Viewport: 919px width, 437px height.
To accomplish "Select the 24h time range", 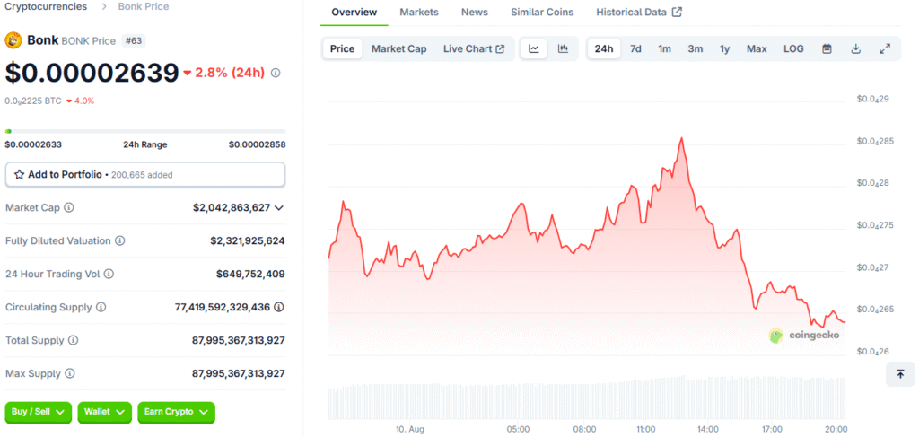I will pos(604,49).
